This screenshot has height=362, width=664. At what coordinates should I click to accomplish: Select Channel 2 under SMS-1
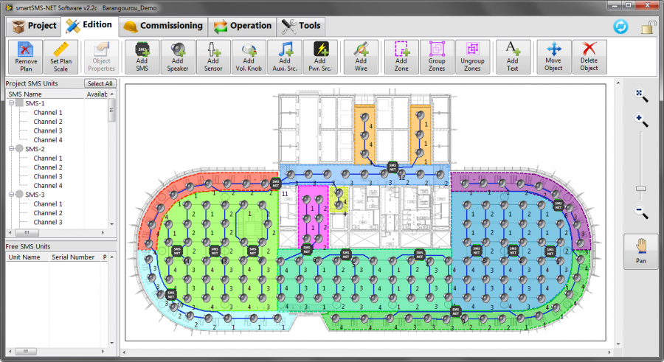(47, 122)
